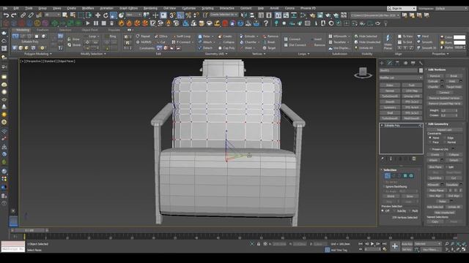Click the Undo arrow icon

(6, 15)
